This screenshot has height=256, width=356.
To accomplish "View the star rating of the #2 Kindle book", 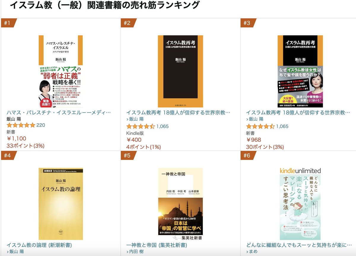I will click(x=141, y=127).
